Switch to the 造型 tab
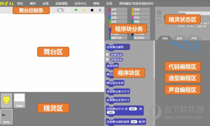This screenshot has height=126, width=210. 179,38
